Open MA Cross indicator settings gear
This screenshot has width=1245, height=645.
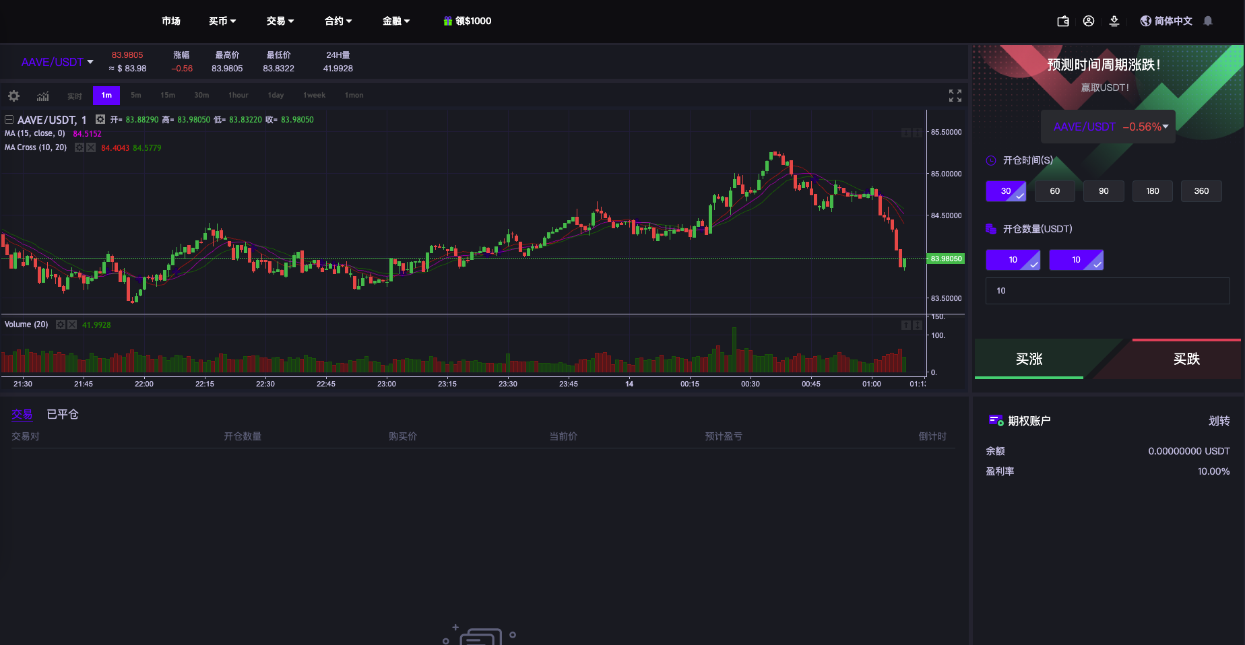pyautogui.click(x=79, y=147)
